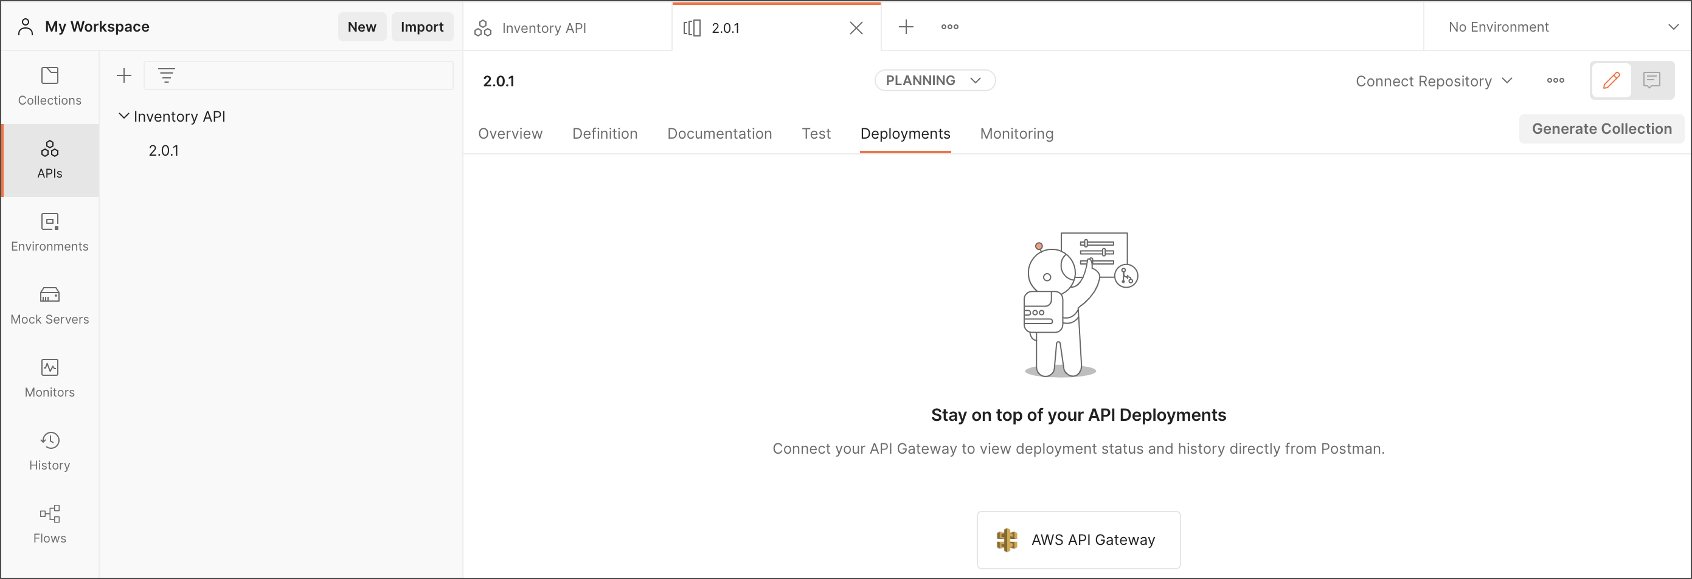This screenshot has height=579, width=1692.
Task: Close the 2.0.1 tab
Action: [x=856, y=27]
